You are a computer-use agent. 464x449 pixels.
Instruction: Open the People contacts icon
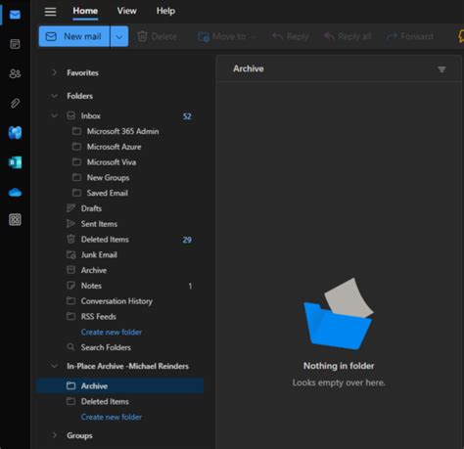15,73
